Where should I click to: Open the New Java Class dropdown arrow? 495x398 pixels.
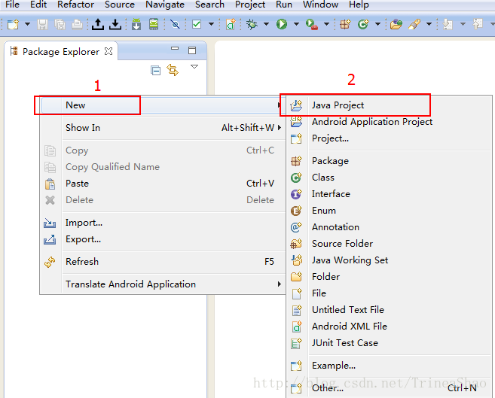pyautogui.click(x=377, y=24)
